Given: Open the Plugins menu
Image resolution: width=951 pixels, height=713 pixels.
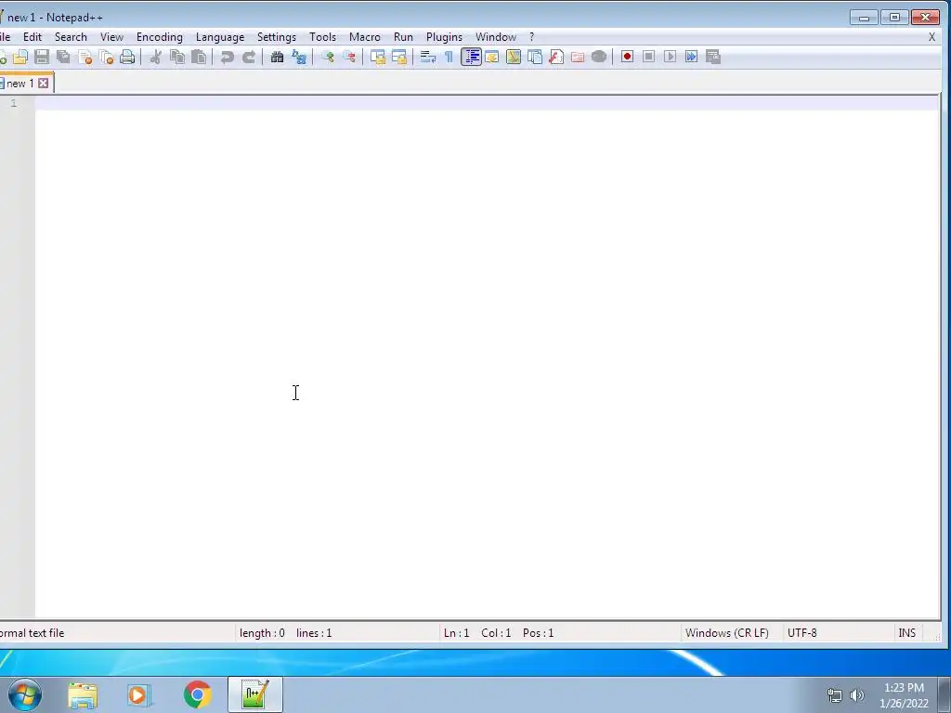Looking at the screenshot, I should (x=444, y=37).
